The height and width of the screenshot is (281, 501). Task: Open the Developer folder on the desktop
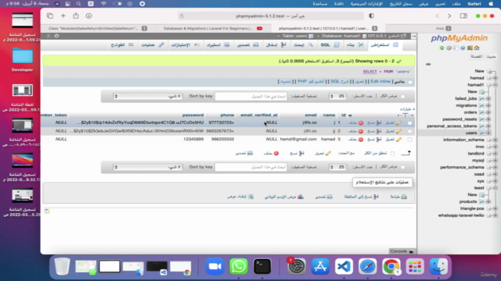coord(23,60)
